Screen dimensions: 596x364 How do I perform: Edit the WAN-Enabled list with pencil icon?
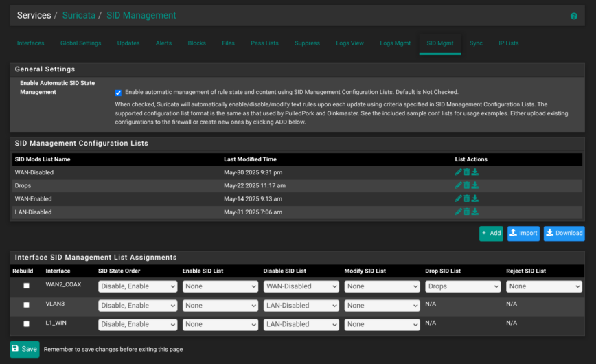click(459, 198)
